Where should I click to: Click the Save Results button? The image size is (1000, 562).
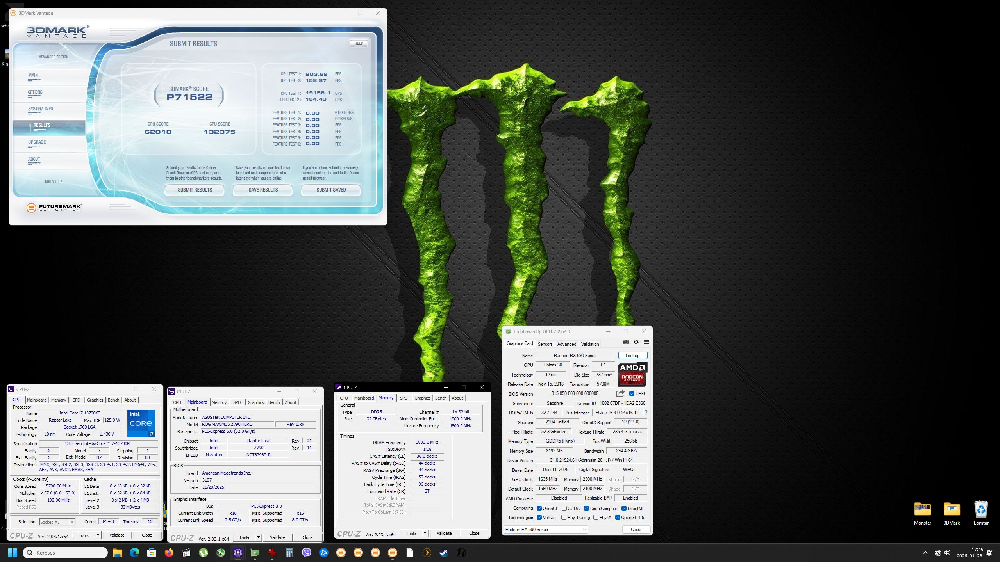pyautogui.click(x=263, y=190)
